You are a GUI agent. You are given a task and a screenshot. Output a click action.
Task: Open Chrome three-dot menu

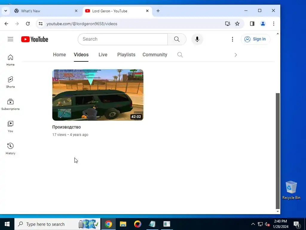pyautogui.click(x=274, y=24)
